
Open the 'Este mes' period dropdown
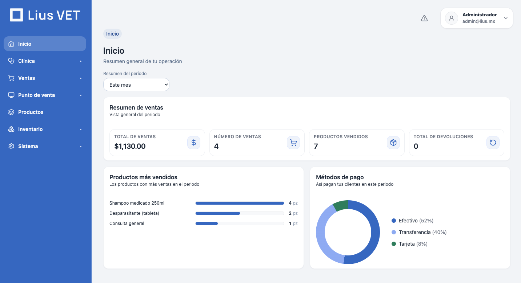coord(136,85)
